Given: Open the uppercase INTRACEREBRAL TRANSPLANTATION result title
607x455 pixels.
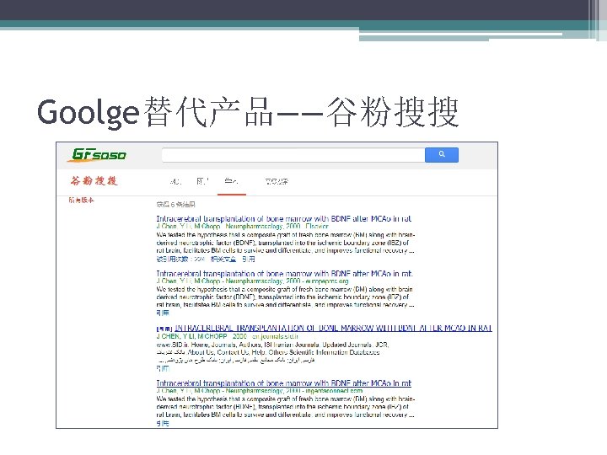Looking at the screenshot, I should coord(333,328).
